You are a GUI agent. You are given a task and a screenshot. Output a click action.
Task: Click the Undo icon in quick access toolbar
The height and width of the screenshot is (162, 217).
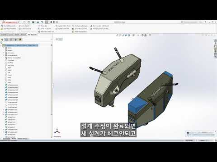pyautogui.click(x=42, y=22)
